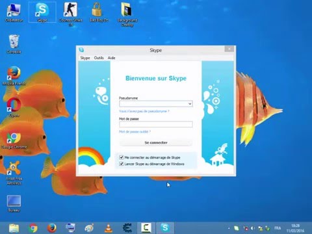Click 'Vous n'avez pas de pseudonyme ?' link

(x=144, y=111)
